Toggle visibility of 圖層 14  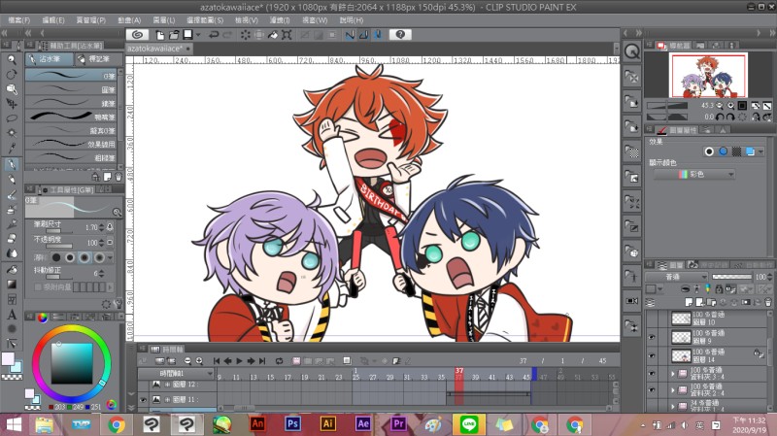(651, 355)
